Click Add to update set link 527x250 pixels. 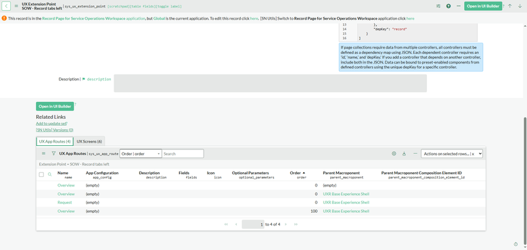pyautogui.click(x=51, y=124)
